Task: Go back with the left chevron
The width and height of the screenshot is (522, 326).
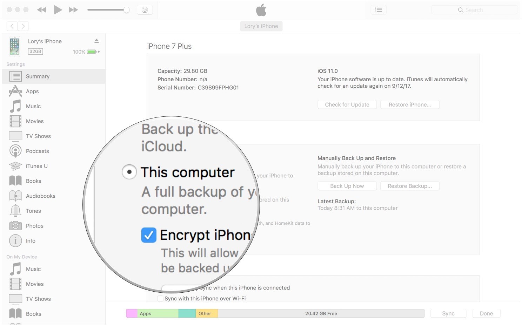Action: [12, 26]
